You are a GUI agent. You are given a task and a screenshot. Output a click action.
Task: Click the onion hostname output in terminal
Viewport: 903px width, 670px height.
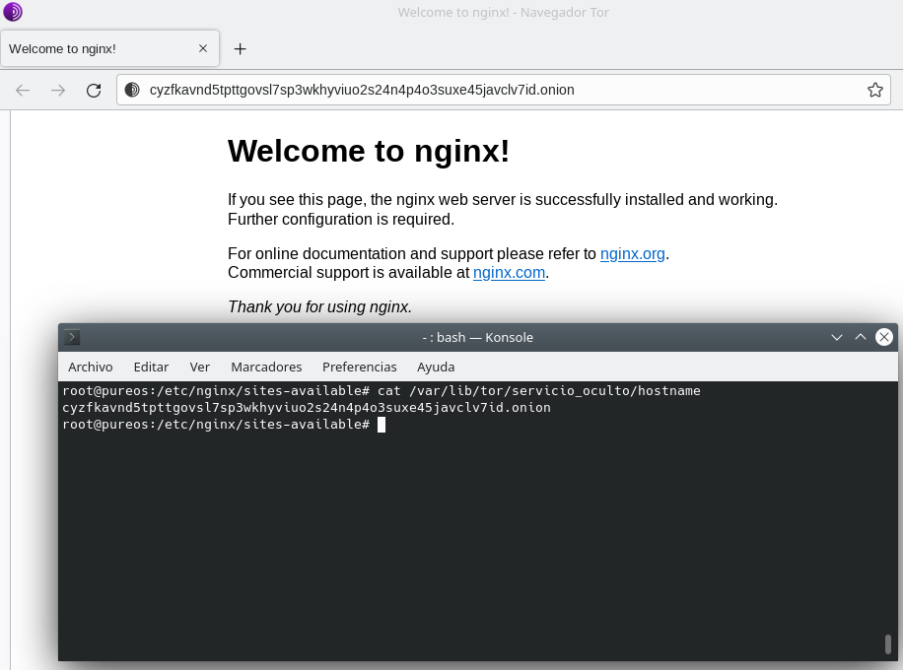pyautogui.click(x=307, y=408)
